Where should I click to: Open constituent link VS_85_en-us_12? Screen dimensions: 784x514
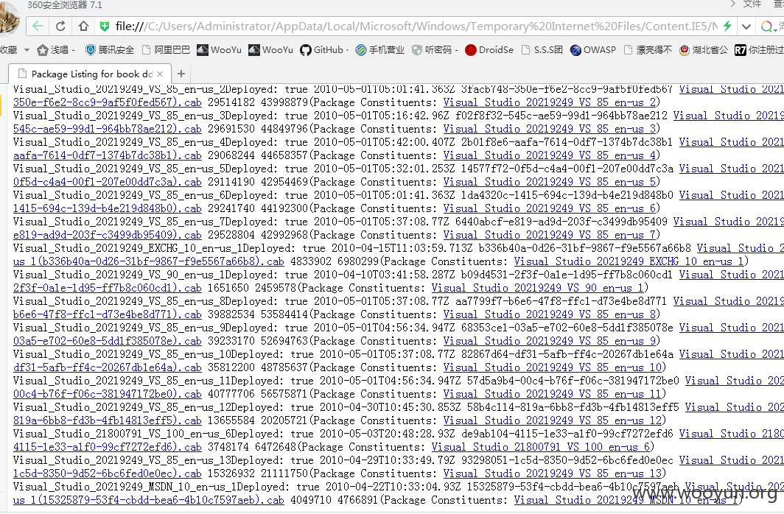click(552, 420)
